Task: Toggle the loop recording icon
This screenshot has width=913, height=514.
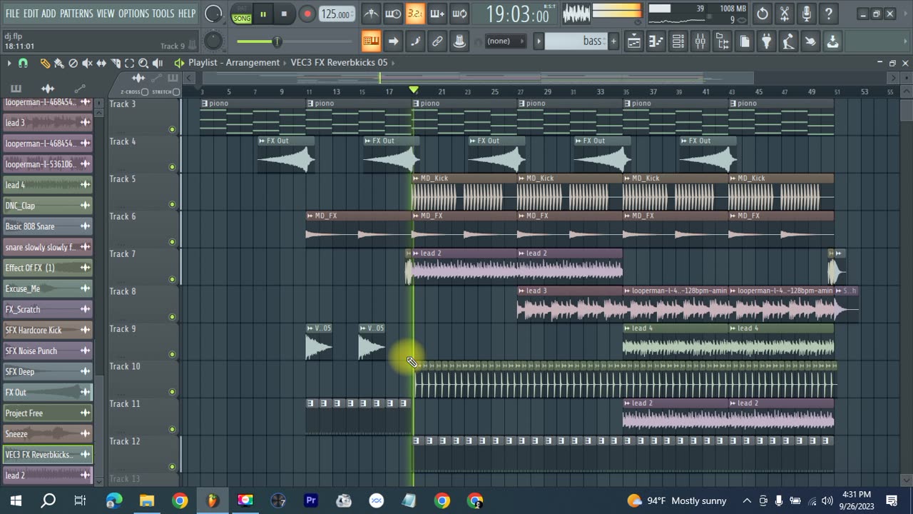Action: (x=459, y=14)
